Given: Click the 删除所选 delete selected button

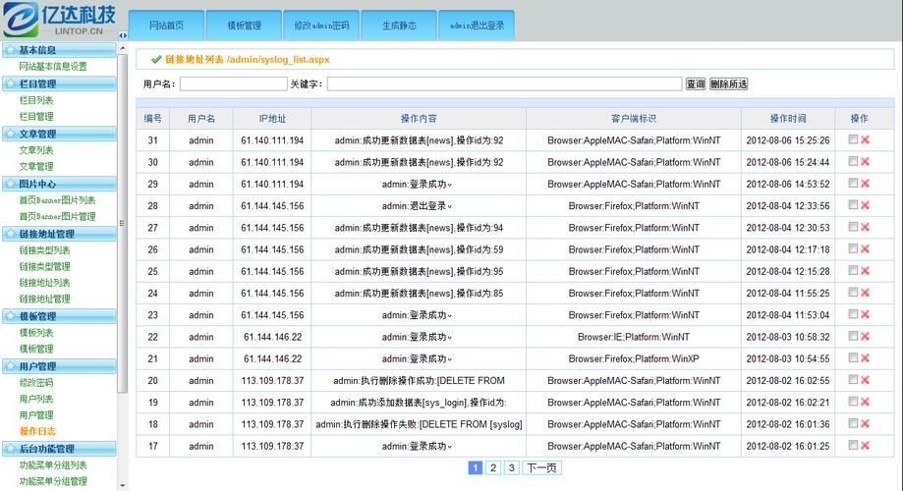Looking at the screenshot, I should pyautogui.click(x=729, y=84).
